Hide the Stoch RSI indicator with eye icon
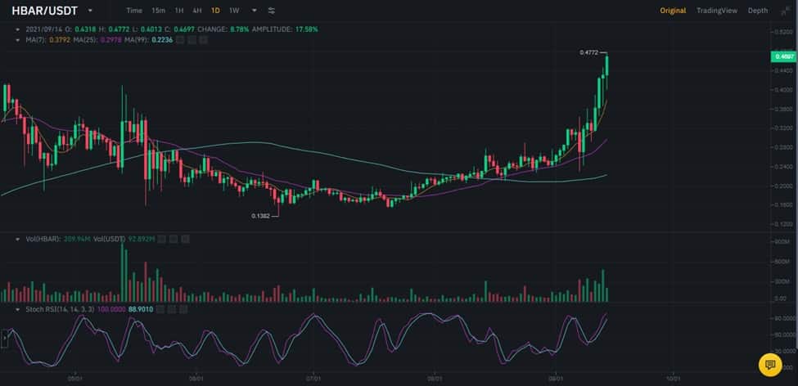Screen dimensions: 798x386 pyautogui.click(x=160, y=308)
